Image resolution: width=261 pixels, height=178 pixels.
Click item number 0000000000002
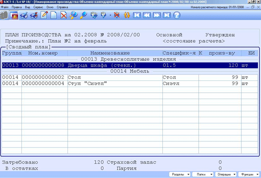pos(43,77)
